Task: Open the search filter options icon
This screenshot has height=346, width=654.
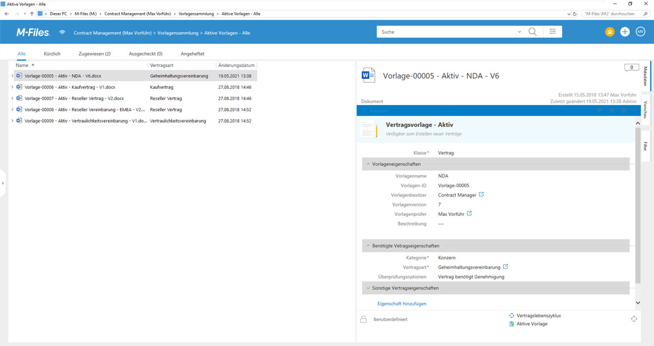Action: tap(552, 32)
